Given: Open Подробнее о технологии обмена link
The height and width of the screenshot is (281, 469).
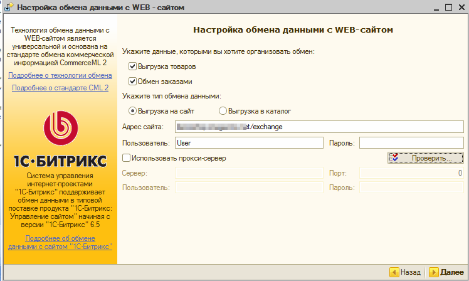Looking at the screenshot, I should click(60, 75).
